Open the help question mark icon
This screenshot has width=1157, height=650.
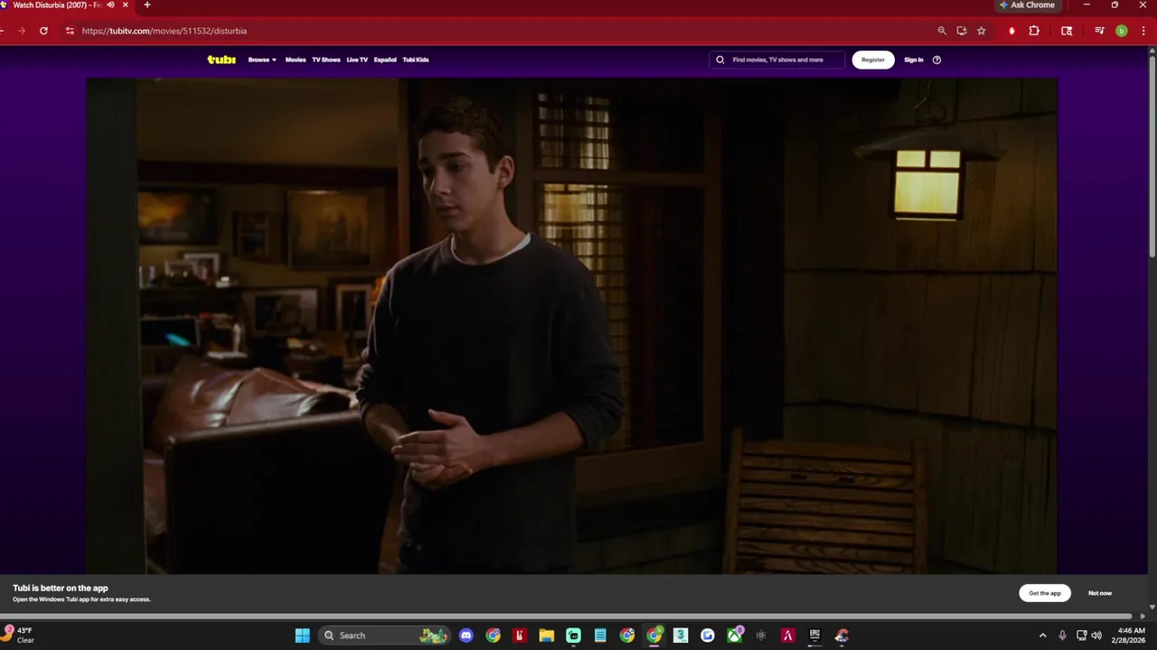(936, 60)
